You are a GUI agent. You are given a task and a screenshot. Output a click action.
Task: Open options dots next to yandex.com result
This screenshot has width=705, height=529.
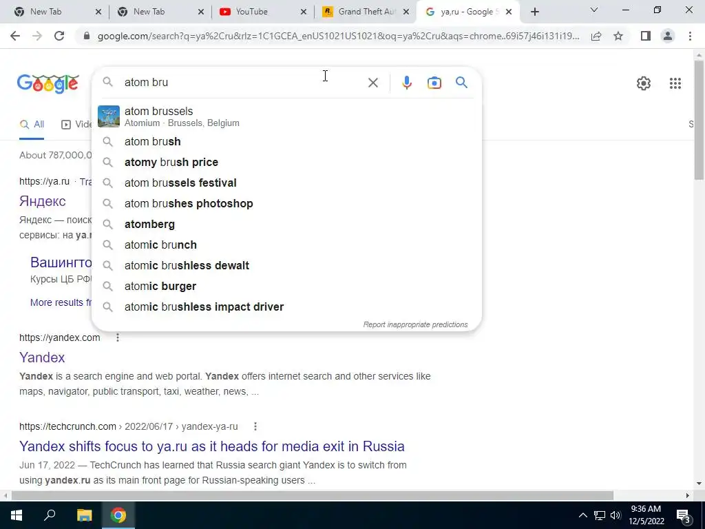coord(118,338)
